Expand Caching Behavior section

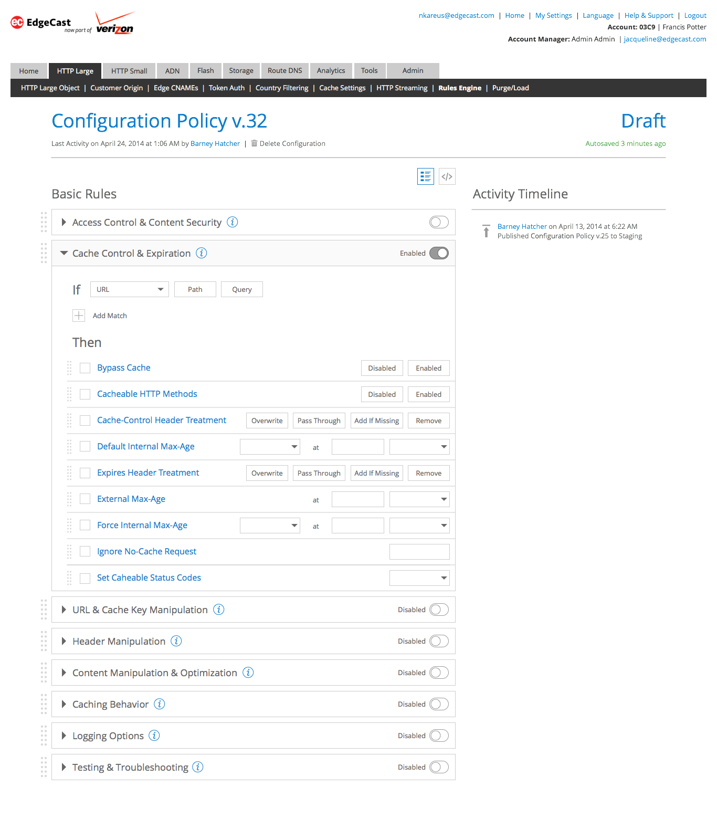click(64, 704)
